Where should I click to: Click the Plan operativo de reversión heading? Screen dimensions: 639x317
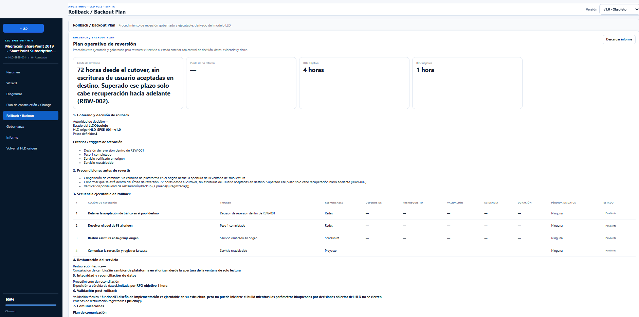click(105, 44)
